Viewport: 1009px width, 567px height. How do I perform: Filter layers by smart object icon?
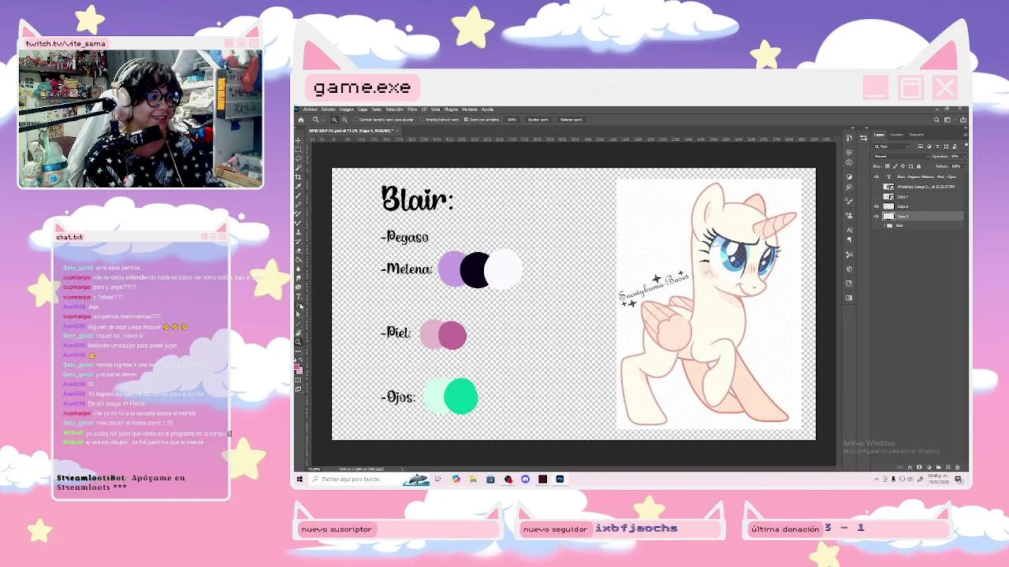pos(955,146)
